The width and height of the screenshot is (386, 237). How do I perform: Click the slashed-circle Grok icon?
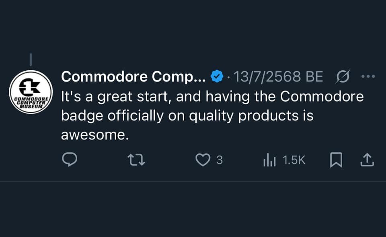pyautogui.click(x=343, y=76)
